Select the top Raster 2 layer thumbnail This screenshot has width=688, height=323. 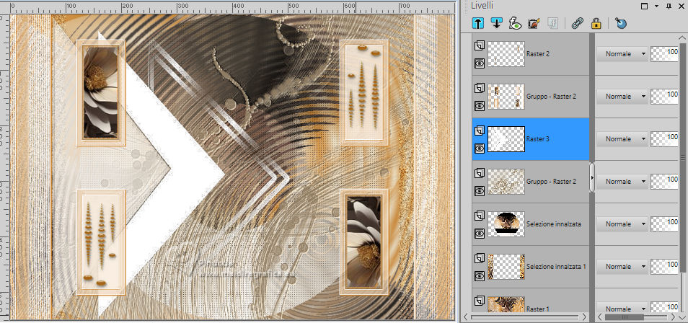pos(506,54)
